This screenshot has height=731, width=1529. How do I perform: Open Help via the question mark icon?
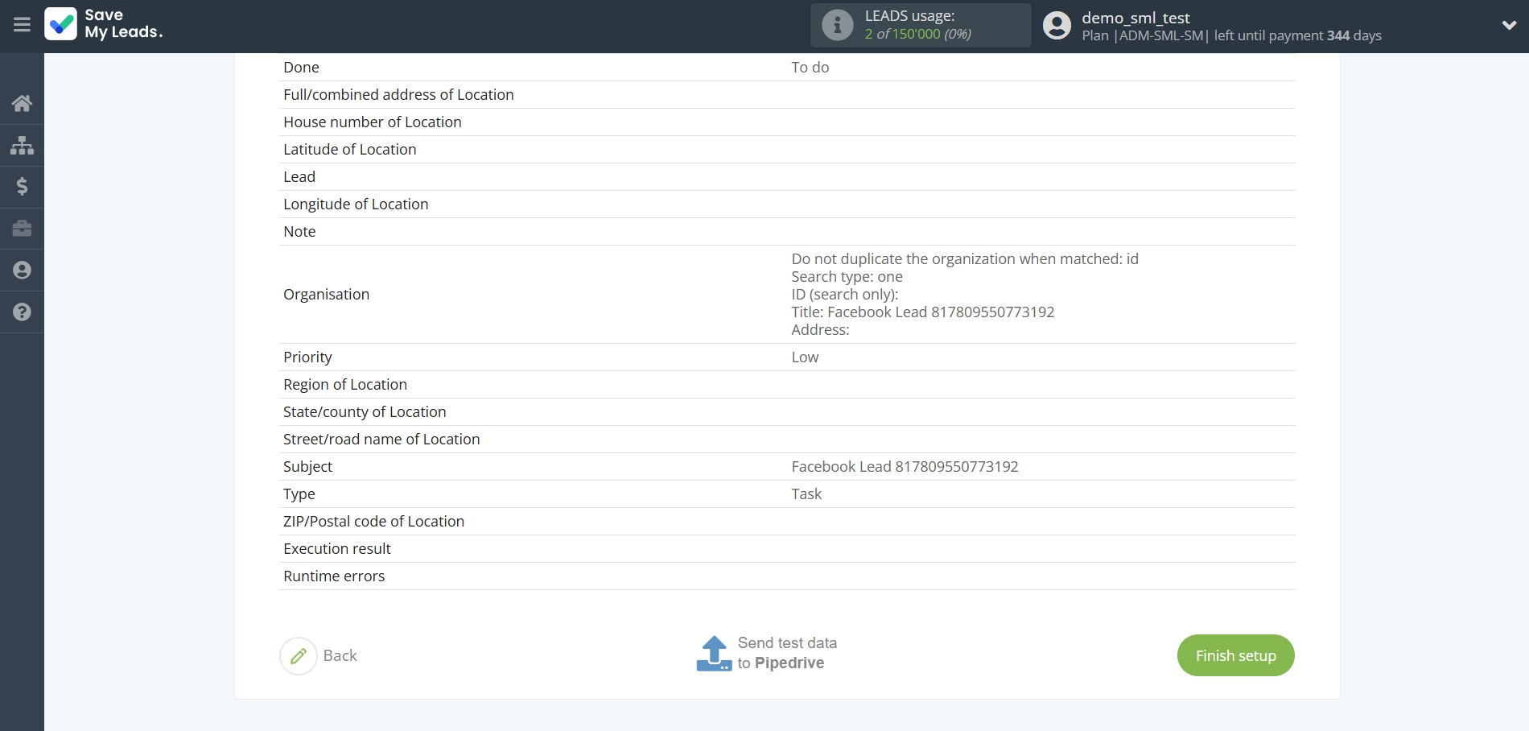(22, 312)
